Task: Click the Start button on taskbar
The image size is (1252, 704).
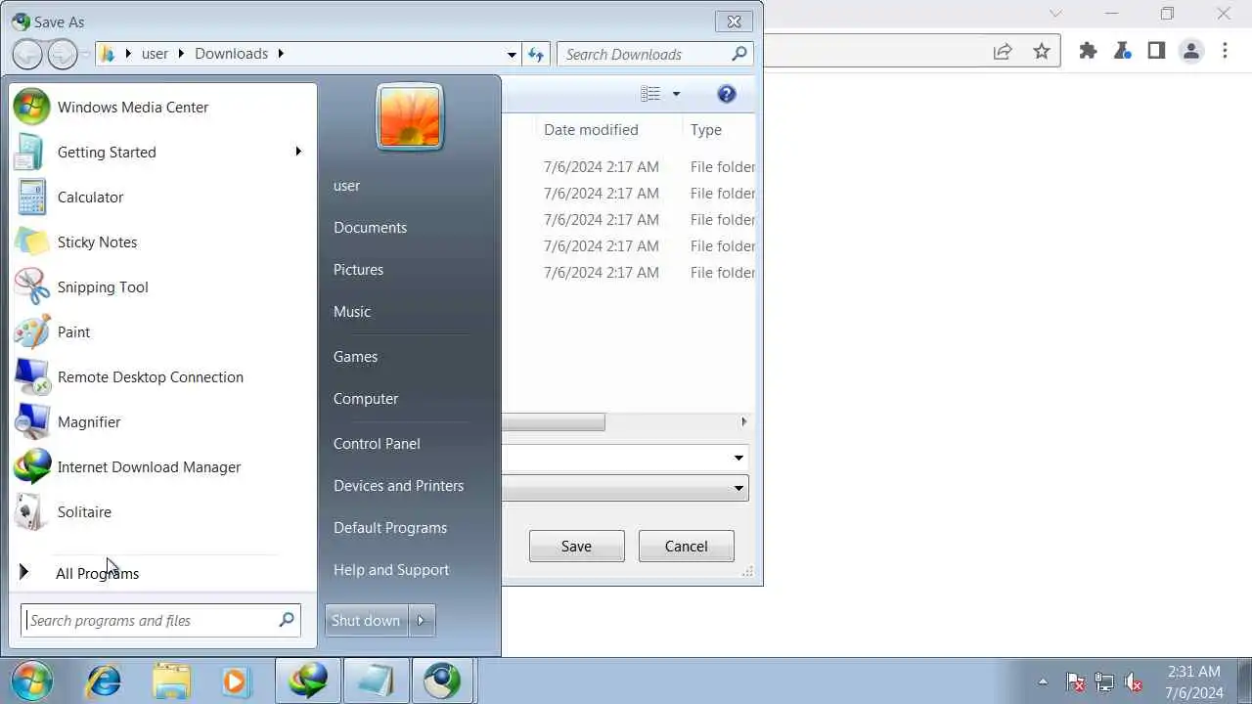Action: [32, 681]
